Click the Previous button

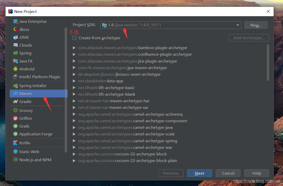[x=171, y=173]
